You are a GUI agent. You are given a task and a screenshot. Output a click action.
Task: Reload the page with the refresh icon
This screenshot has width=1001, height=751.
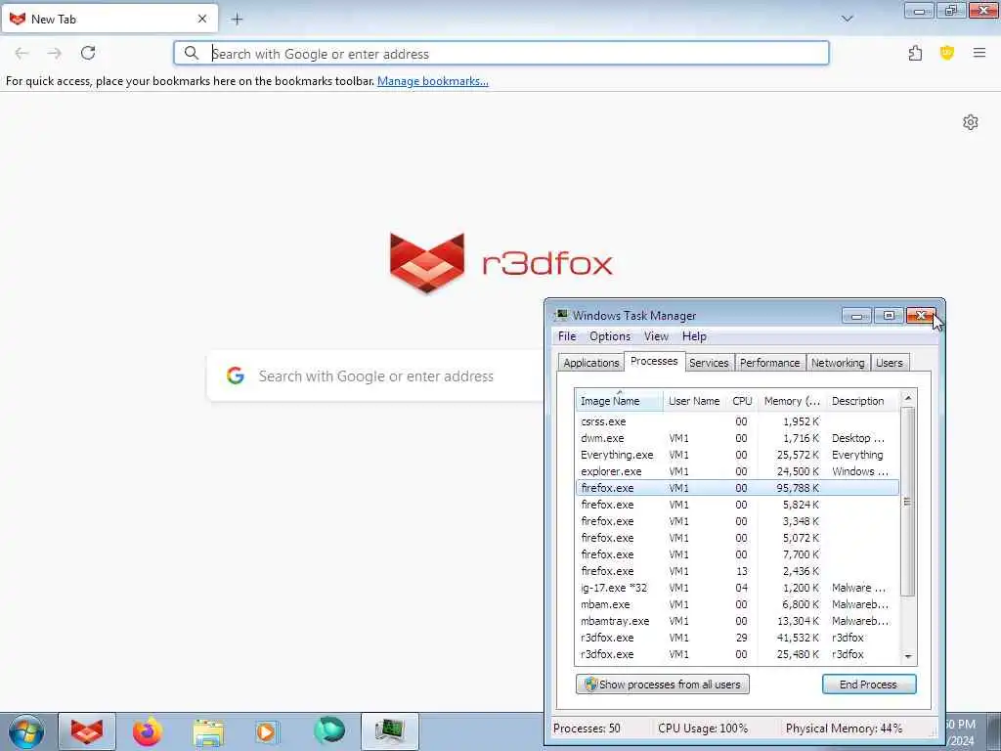[88, 53]
